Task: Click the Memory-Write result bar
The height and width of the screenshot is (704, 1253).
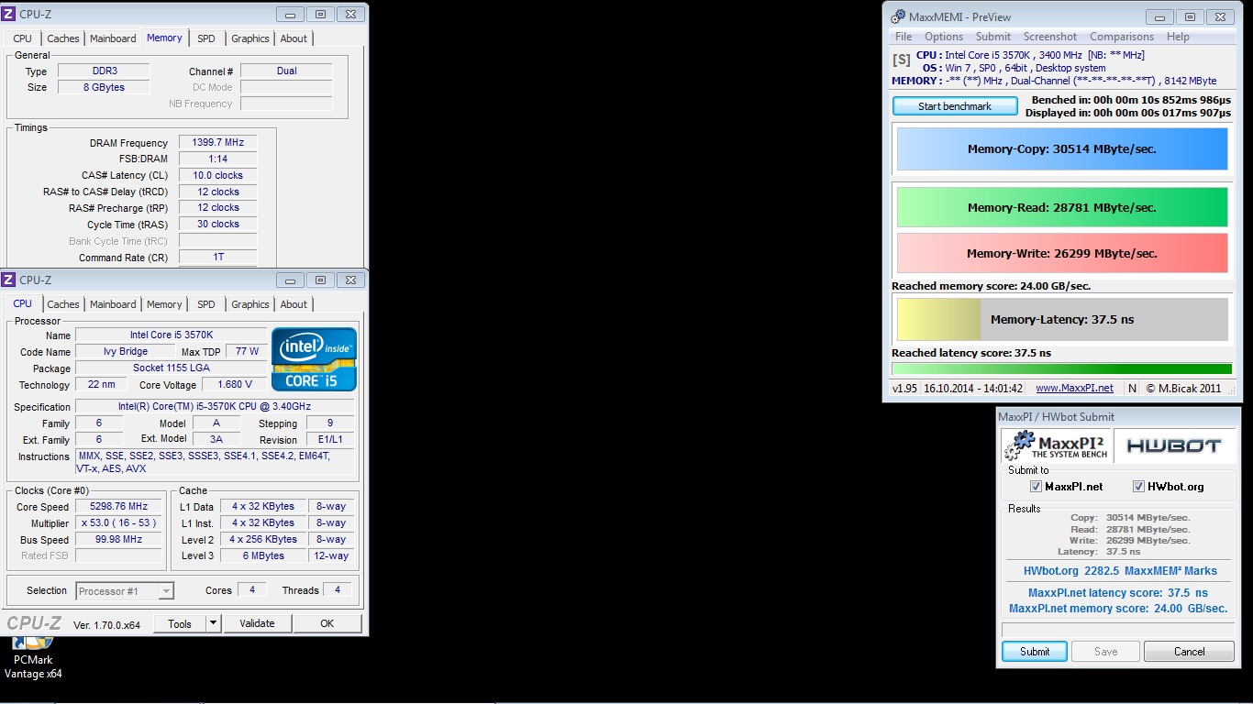Action: [x=1062, y=253]
